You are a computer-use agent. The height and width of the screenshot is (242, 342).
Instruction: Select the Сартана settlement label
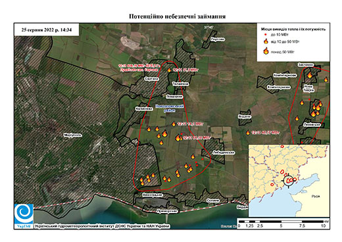pyautogui.click(x=151, y=79)
